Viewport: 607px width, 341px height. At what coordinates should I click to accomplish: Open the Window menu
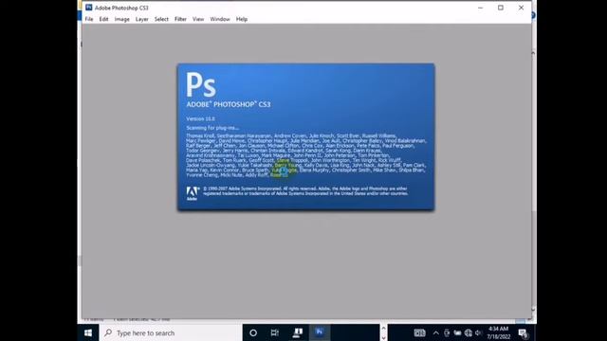(220, 19)
